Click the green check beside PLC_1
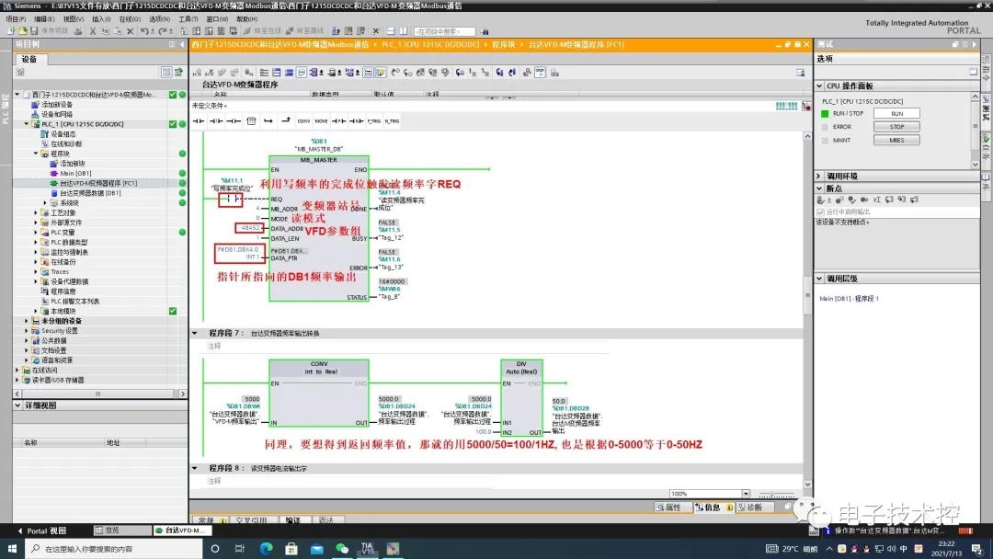 pos(172,124)
